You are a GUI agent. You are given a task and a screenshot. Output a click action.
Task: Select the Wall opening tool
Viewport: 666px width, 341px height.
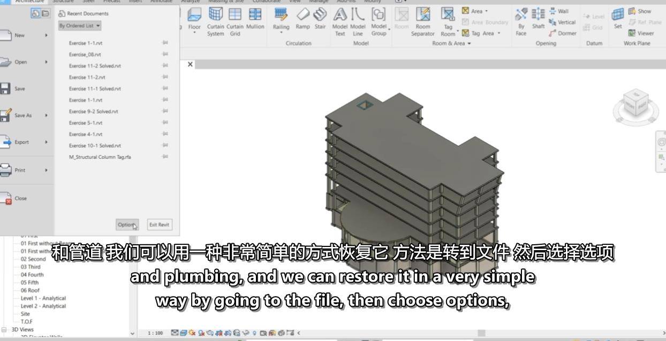(558, 11)
